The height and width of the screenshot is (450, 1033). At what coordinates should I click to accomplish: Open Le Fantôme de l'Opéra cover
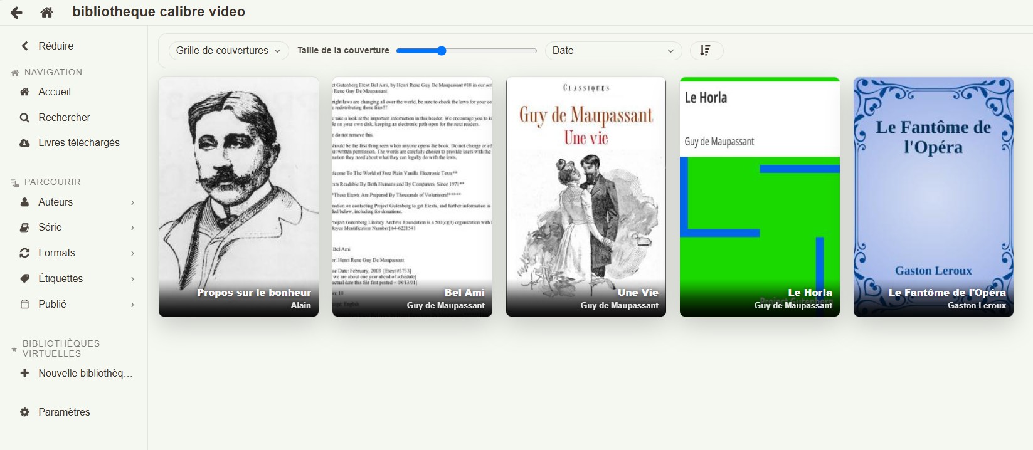(933, 197)
